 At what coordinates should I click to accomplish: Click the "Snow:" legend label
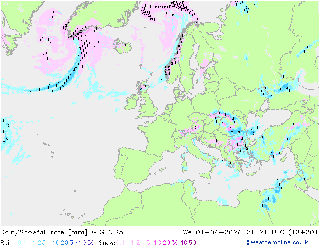point(107,243)
